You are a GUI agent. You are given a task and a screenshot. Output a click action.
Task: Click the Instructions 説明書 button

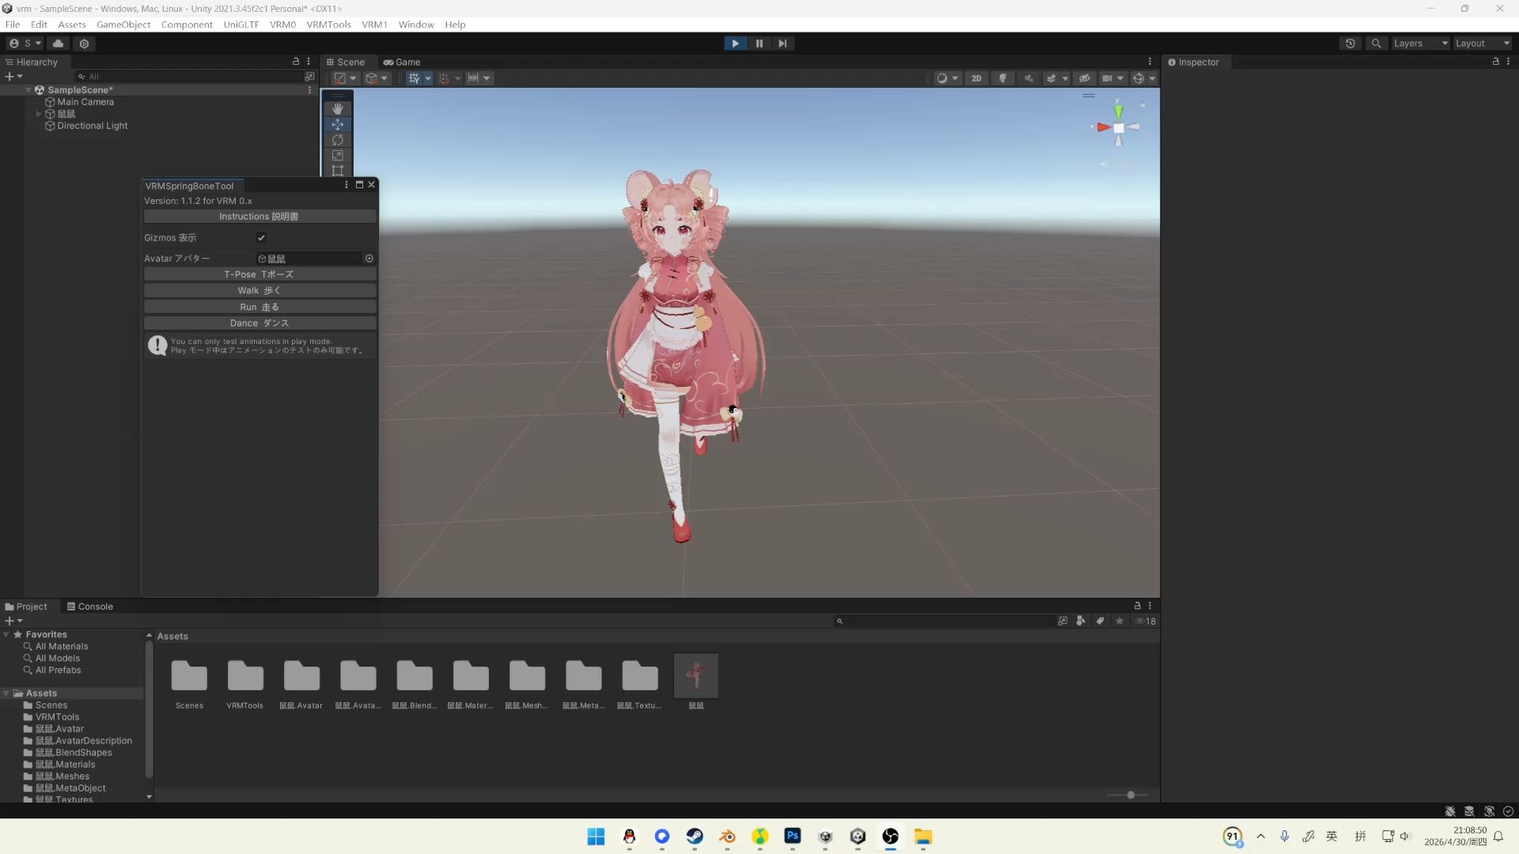[x=259, y=217]
